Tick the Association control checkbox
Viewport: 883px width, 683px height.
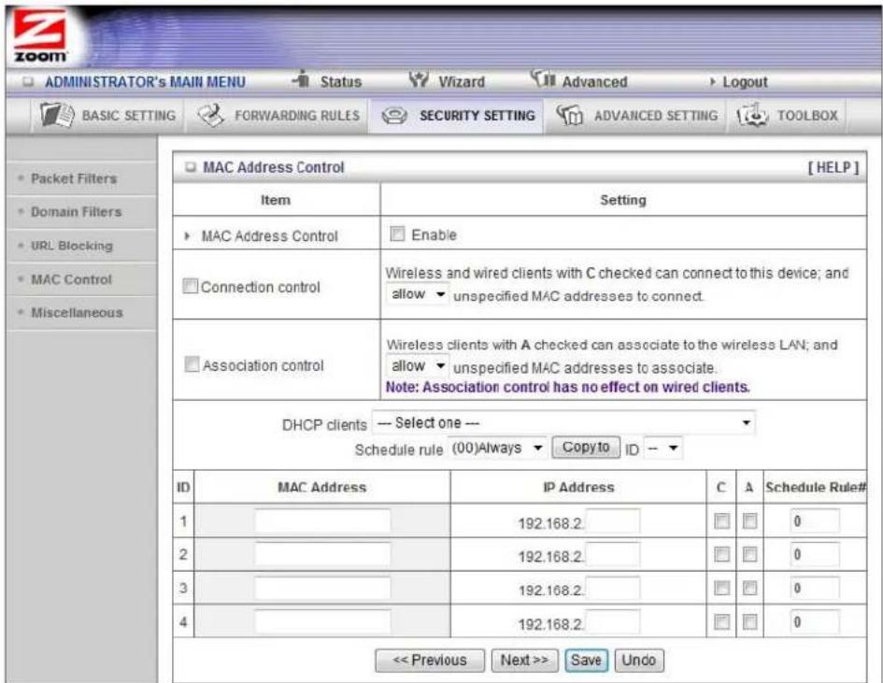pyautogui.click(x=192, y=364)
